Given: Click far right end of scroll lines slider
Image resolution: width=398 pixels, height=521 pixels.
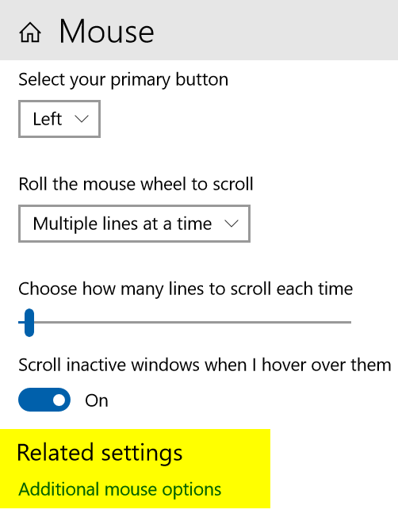Looking at the screenshot, I should coord(349,322).
